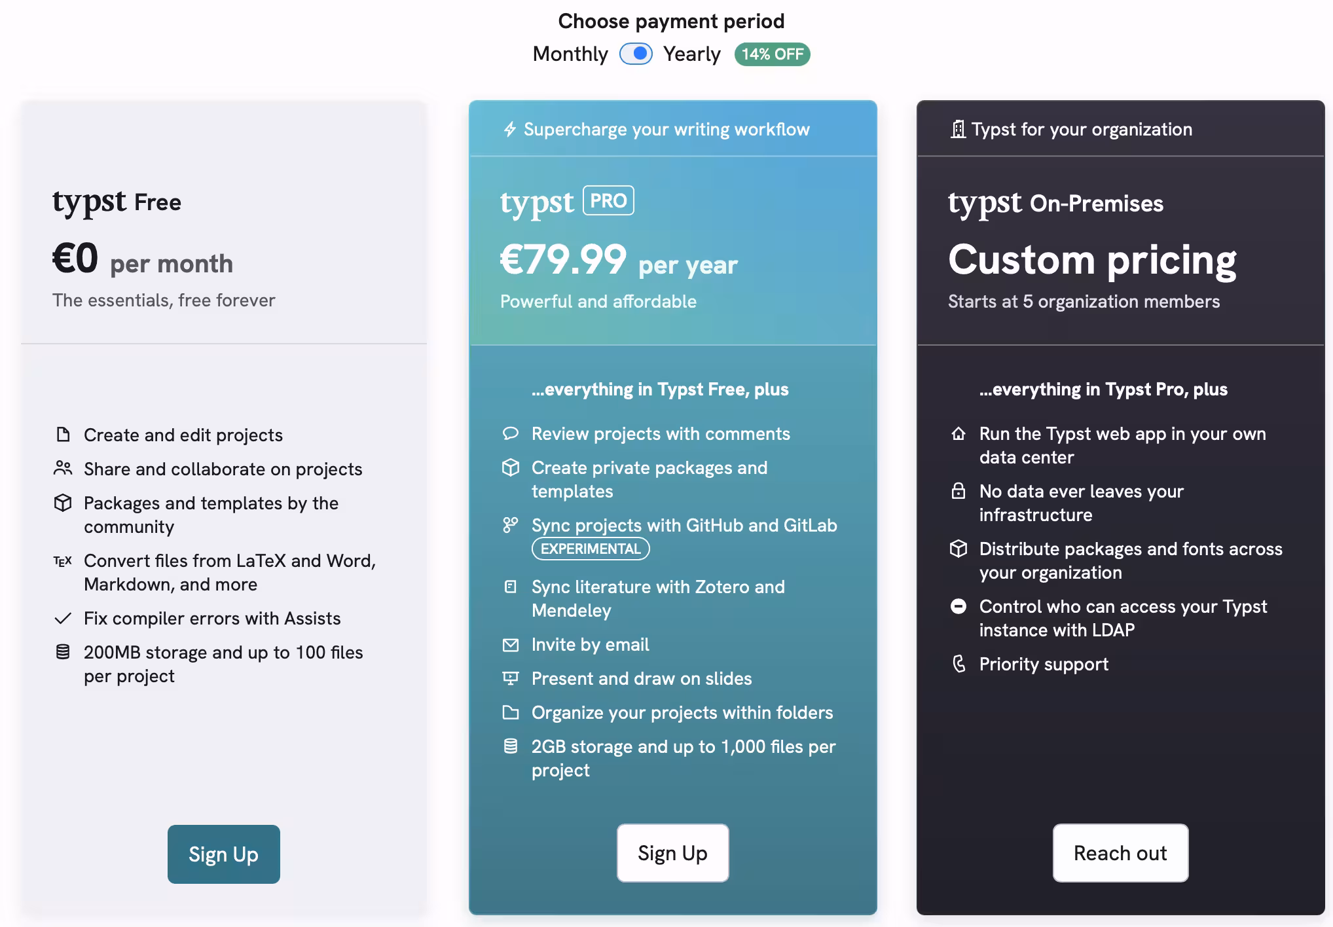Click the document icon beside Create and edit projects
Screen dimensions: 1333x927
62,433
